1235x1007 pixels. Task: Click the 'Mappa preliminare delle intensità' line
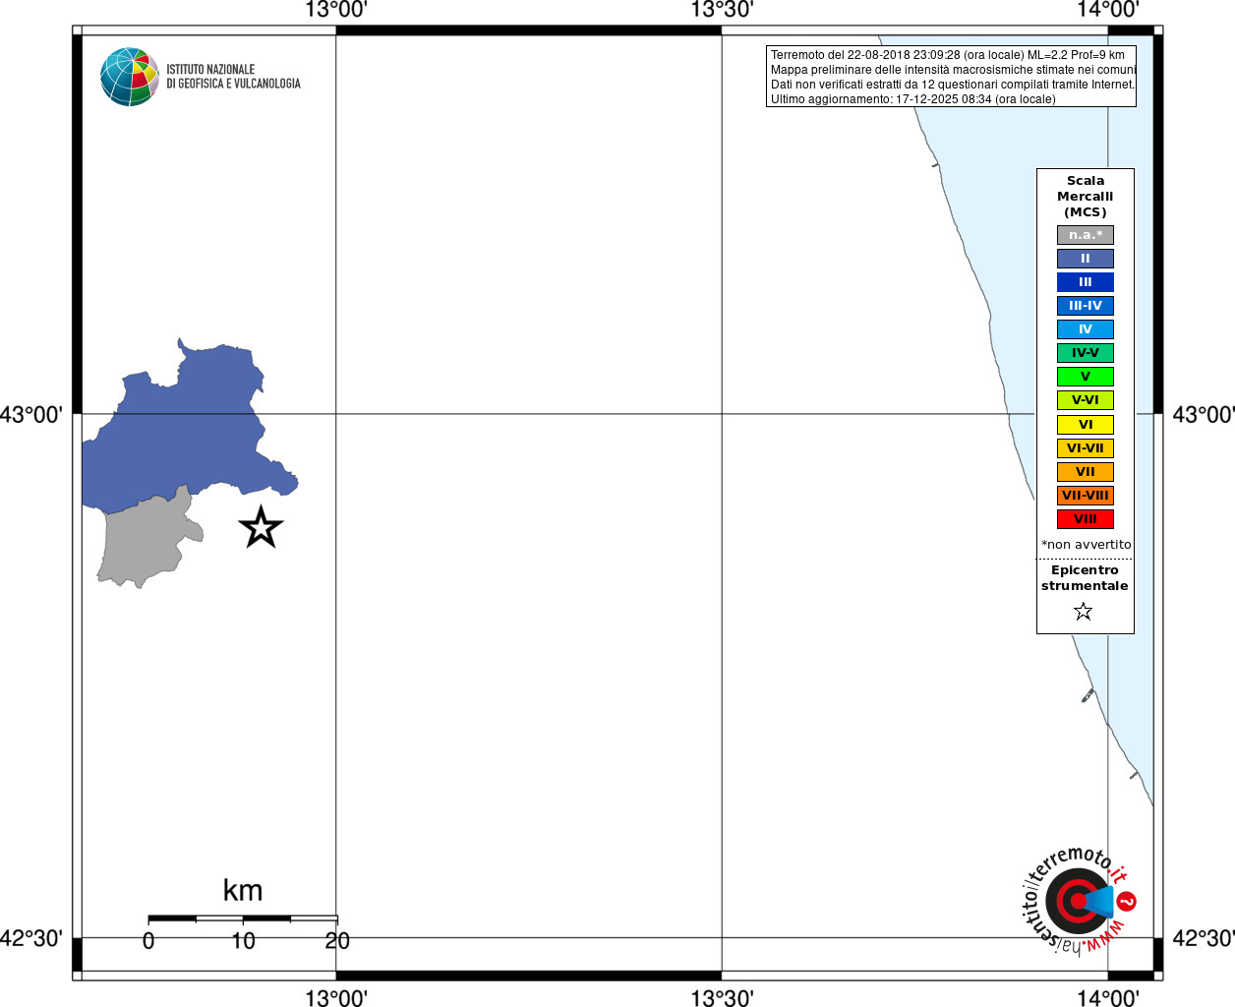coord(953,70)
